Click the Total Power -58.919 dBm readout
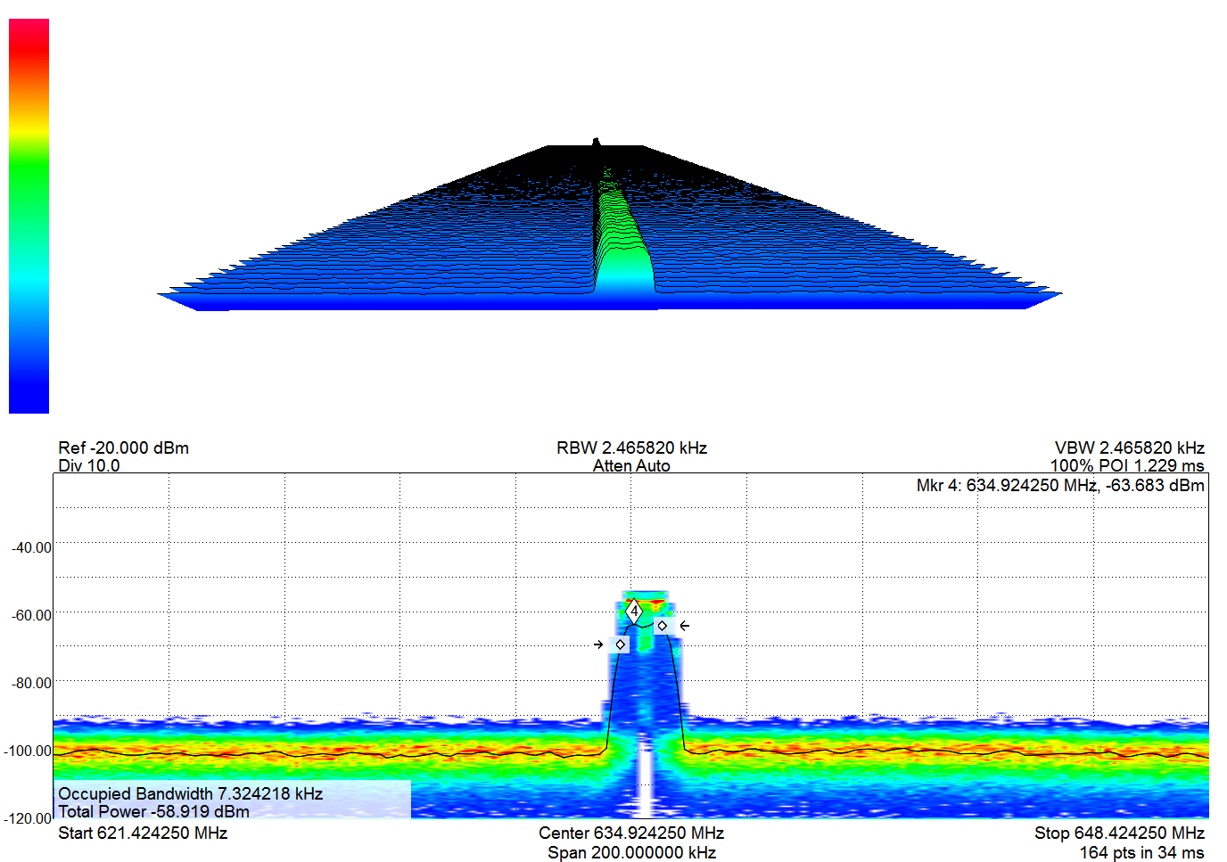Screen dimensions: 1227x862 tap(153, 811)
